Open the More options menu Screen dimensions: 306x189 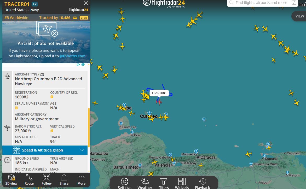[x=81, y=180]
